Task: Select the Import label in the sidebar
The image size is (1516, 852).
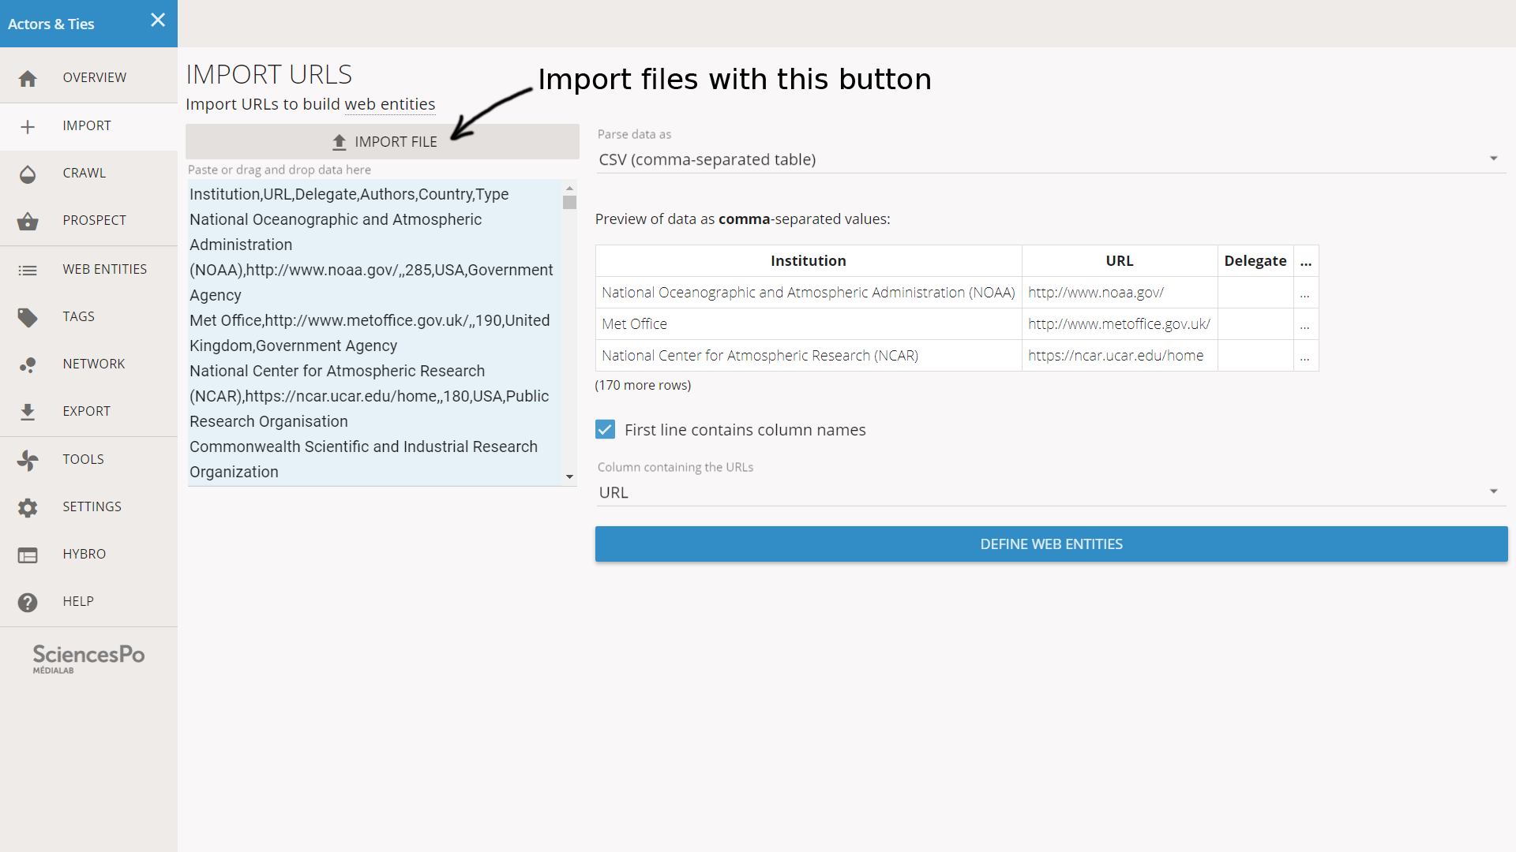Action: tap(87, 125)
